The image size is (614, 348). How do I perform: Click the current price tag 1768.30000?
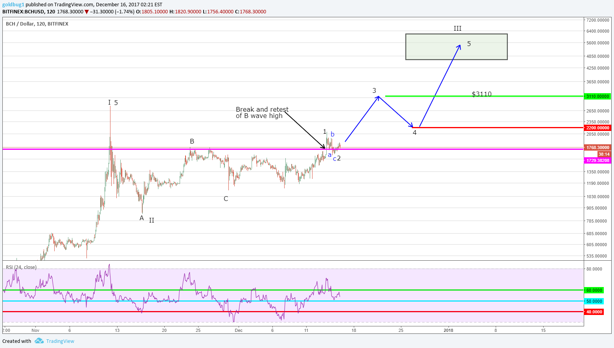[x=597, y=148]
